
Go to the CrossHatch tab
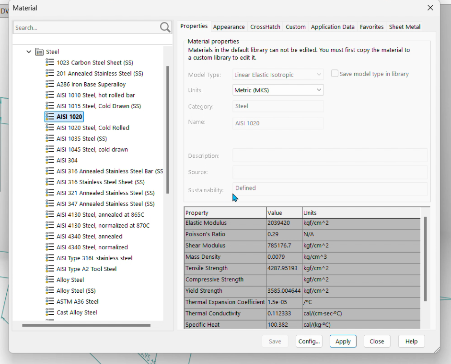tap(265, 27)
